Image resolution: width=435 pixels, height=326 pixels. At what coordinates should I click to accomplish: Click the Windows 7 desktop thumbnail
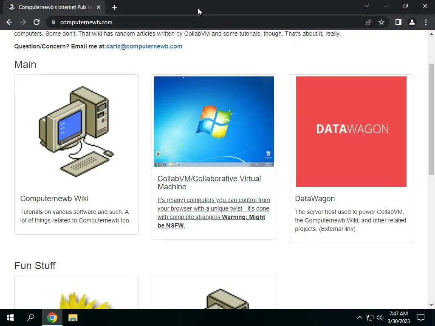214,121
